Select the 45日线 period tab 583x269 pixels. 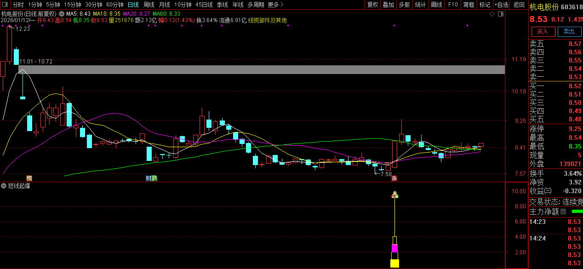click(204, 5)
